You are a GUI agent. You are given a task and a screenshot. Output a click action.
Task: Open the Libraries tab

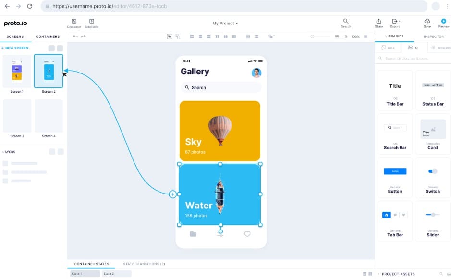(394, 36)
